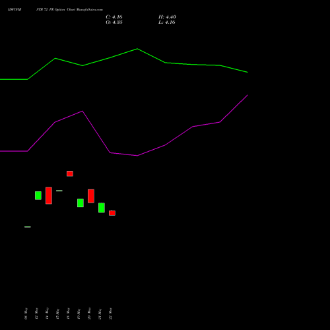Select the 21 May date label

pyautogui.click(x=100, y=313)
